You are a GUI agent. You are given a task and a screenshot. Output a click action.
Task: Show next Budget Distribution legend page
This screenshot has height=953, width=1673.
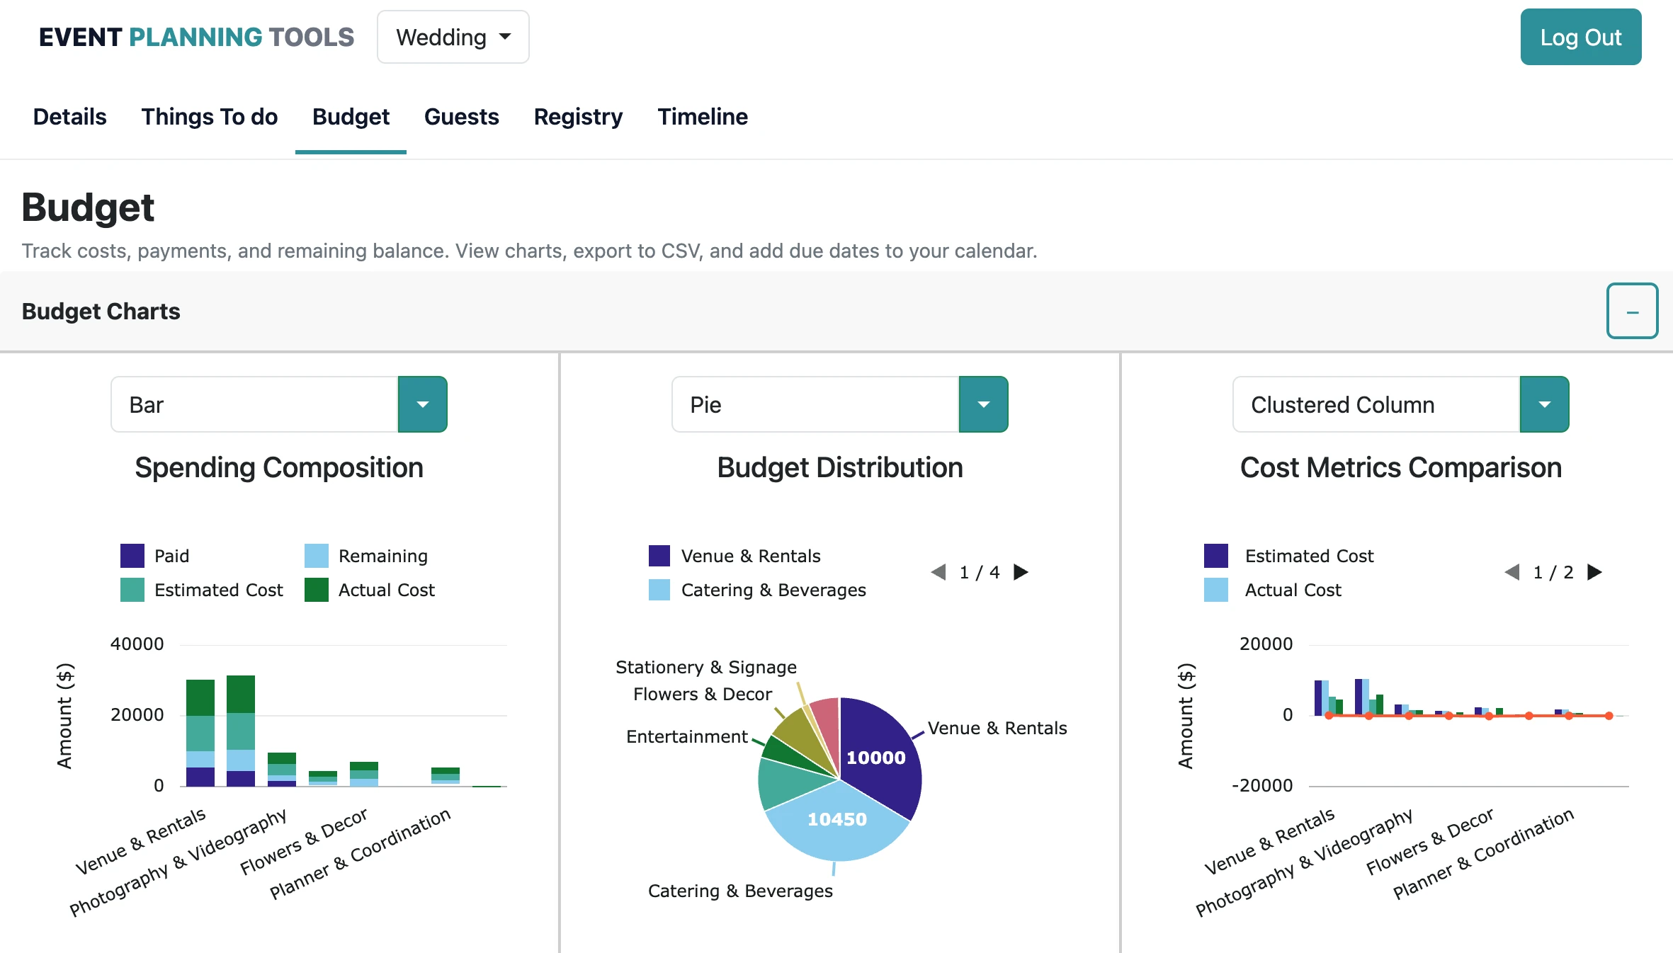1021,572
